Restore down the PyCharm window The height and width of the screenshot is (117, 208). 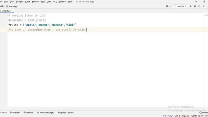pos(204,2)
